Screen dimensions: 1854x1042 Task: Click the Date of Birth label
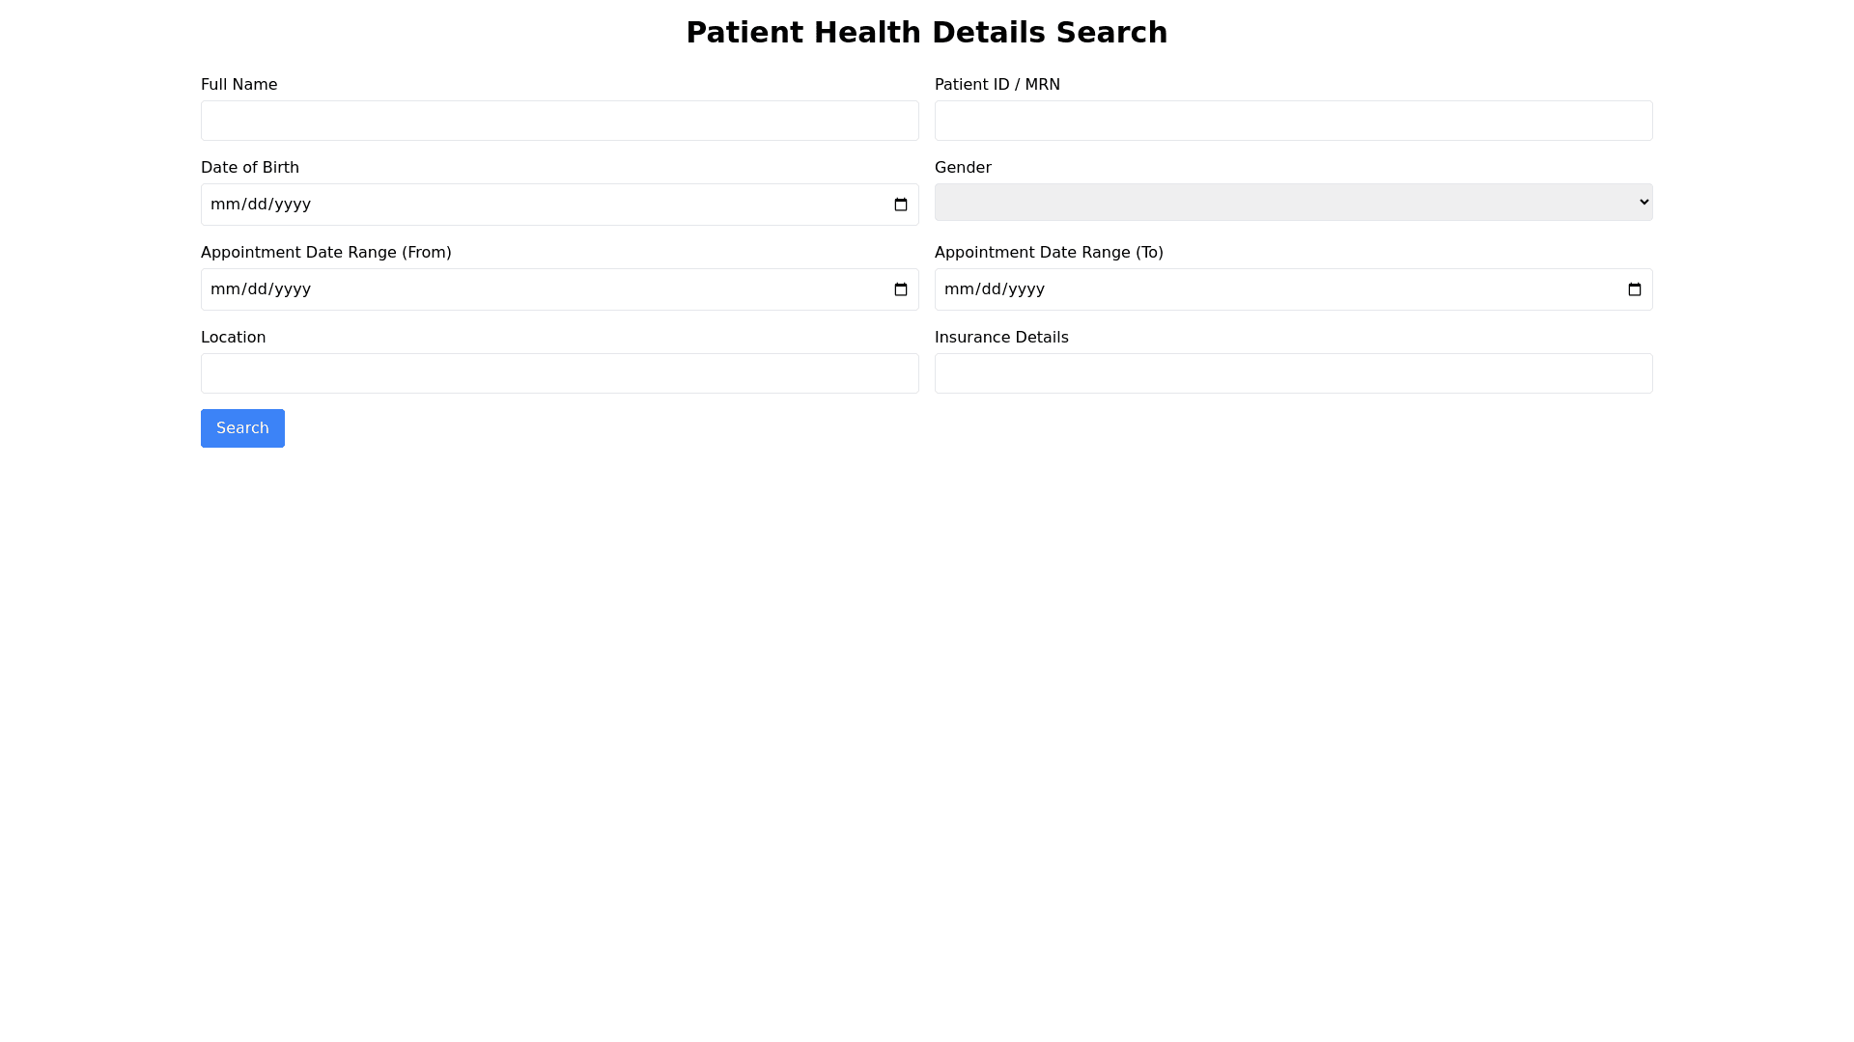(249, 168)
